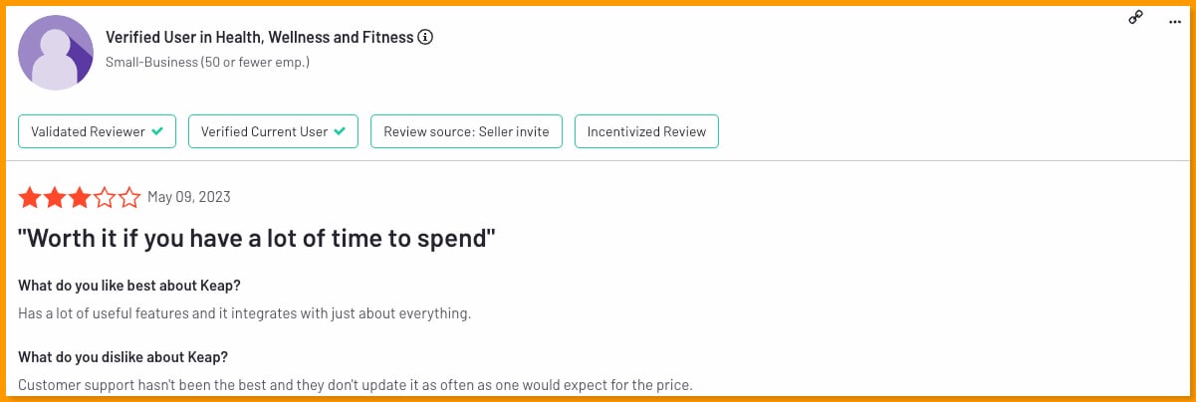This screenshot has height=402, width=1196.
Task: Open the info icon beside Health, Wellness and Fitness
Action: click(x=426, y=38)
